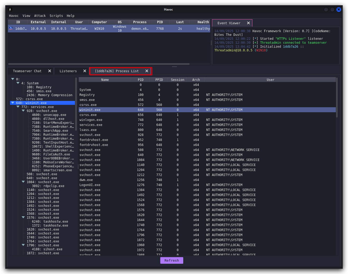
Task: Collapse the 648: wininit.exe tree node
Action: click(13, 103)
